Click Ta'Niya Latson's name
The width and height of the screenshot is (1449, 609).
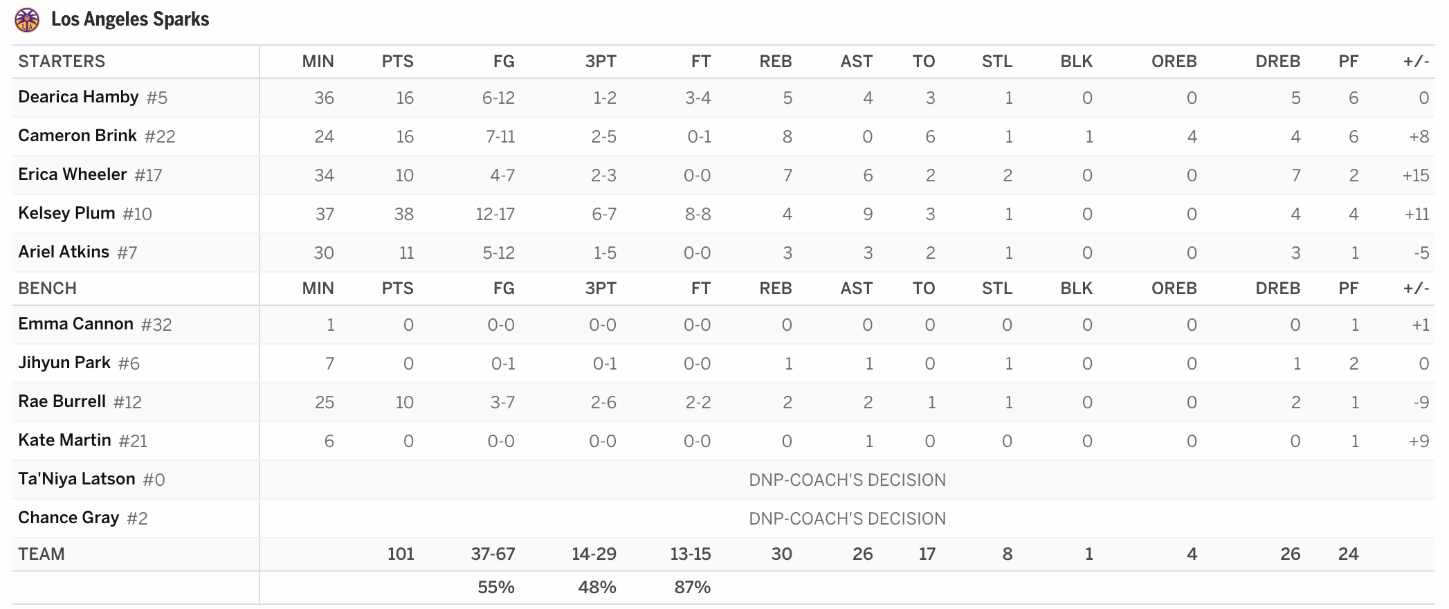point(77,479)
